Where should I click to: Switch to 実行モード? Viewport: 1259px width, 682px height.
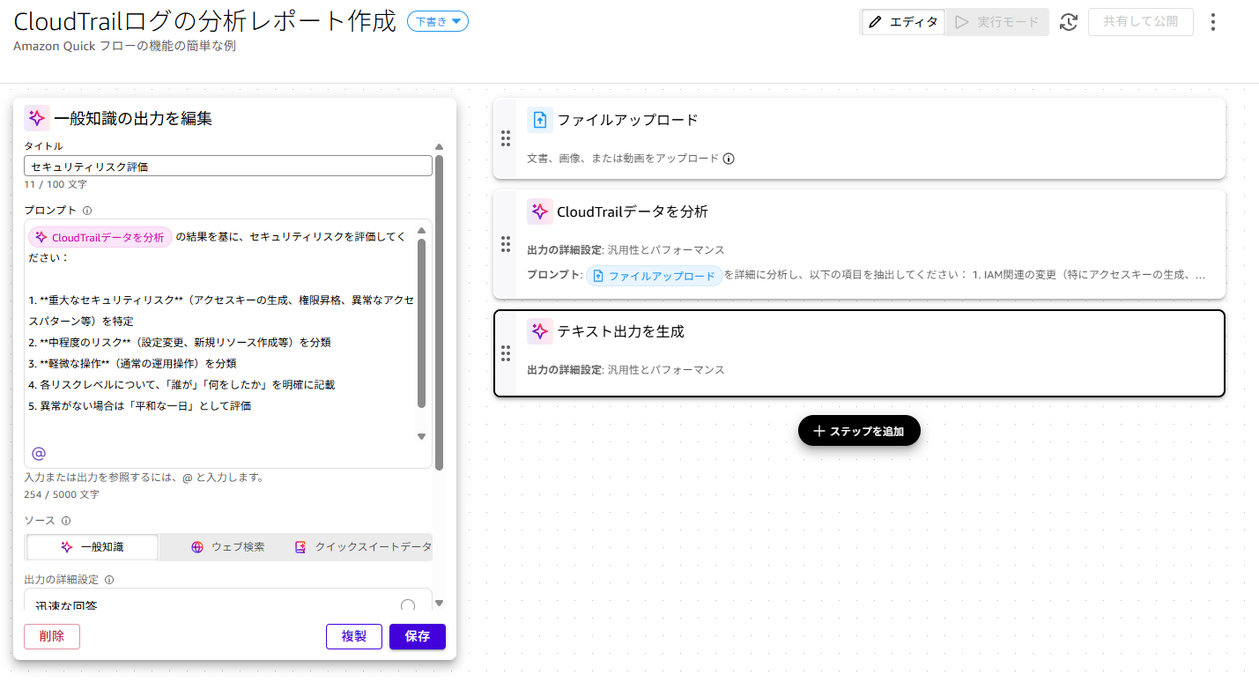pos(997,22)
